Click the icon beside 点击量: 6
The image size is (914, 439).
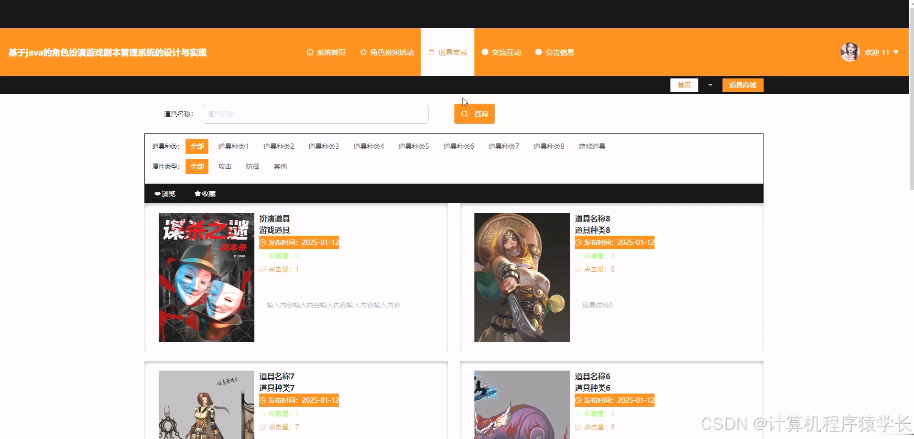tap(578, 427)
